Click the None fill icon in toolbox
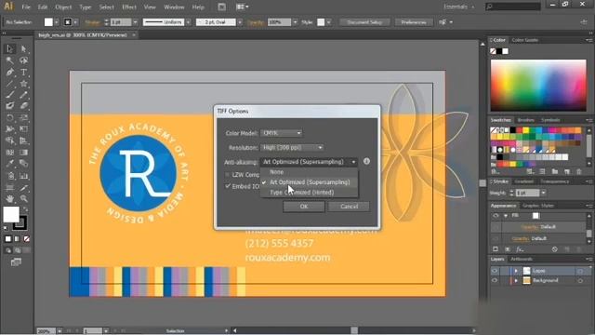Screen dimensions: 595x335 pos(27,239)
